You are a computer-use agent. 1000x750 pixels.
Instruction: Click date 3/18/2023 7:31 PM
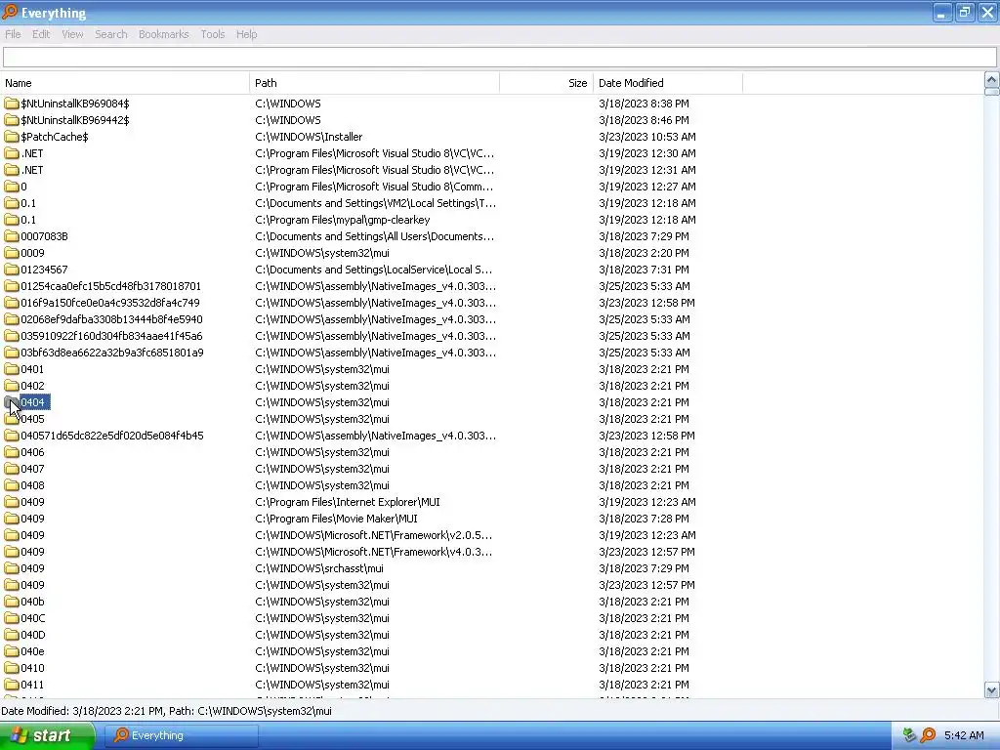(644, 270)
